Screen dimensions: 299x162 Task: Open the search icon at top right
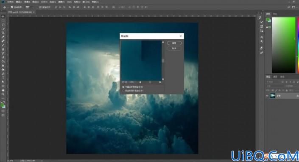click(289, 7)
